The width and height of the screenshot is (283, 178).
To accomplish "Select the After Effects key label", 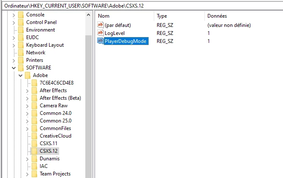I will tap(53, 90).
